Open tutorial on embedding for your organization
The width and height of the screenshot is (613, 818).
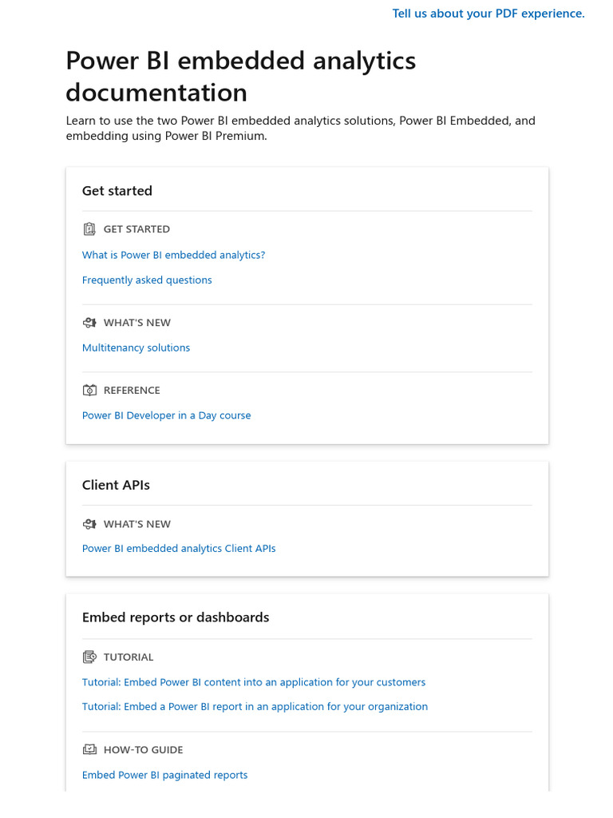255,707
